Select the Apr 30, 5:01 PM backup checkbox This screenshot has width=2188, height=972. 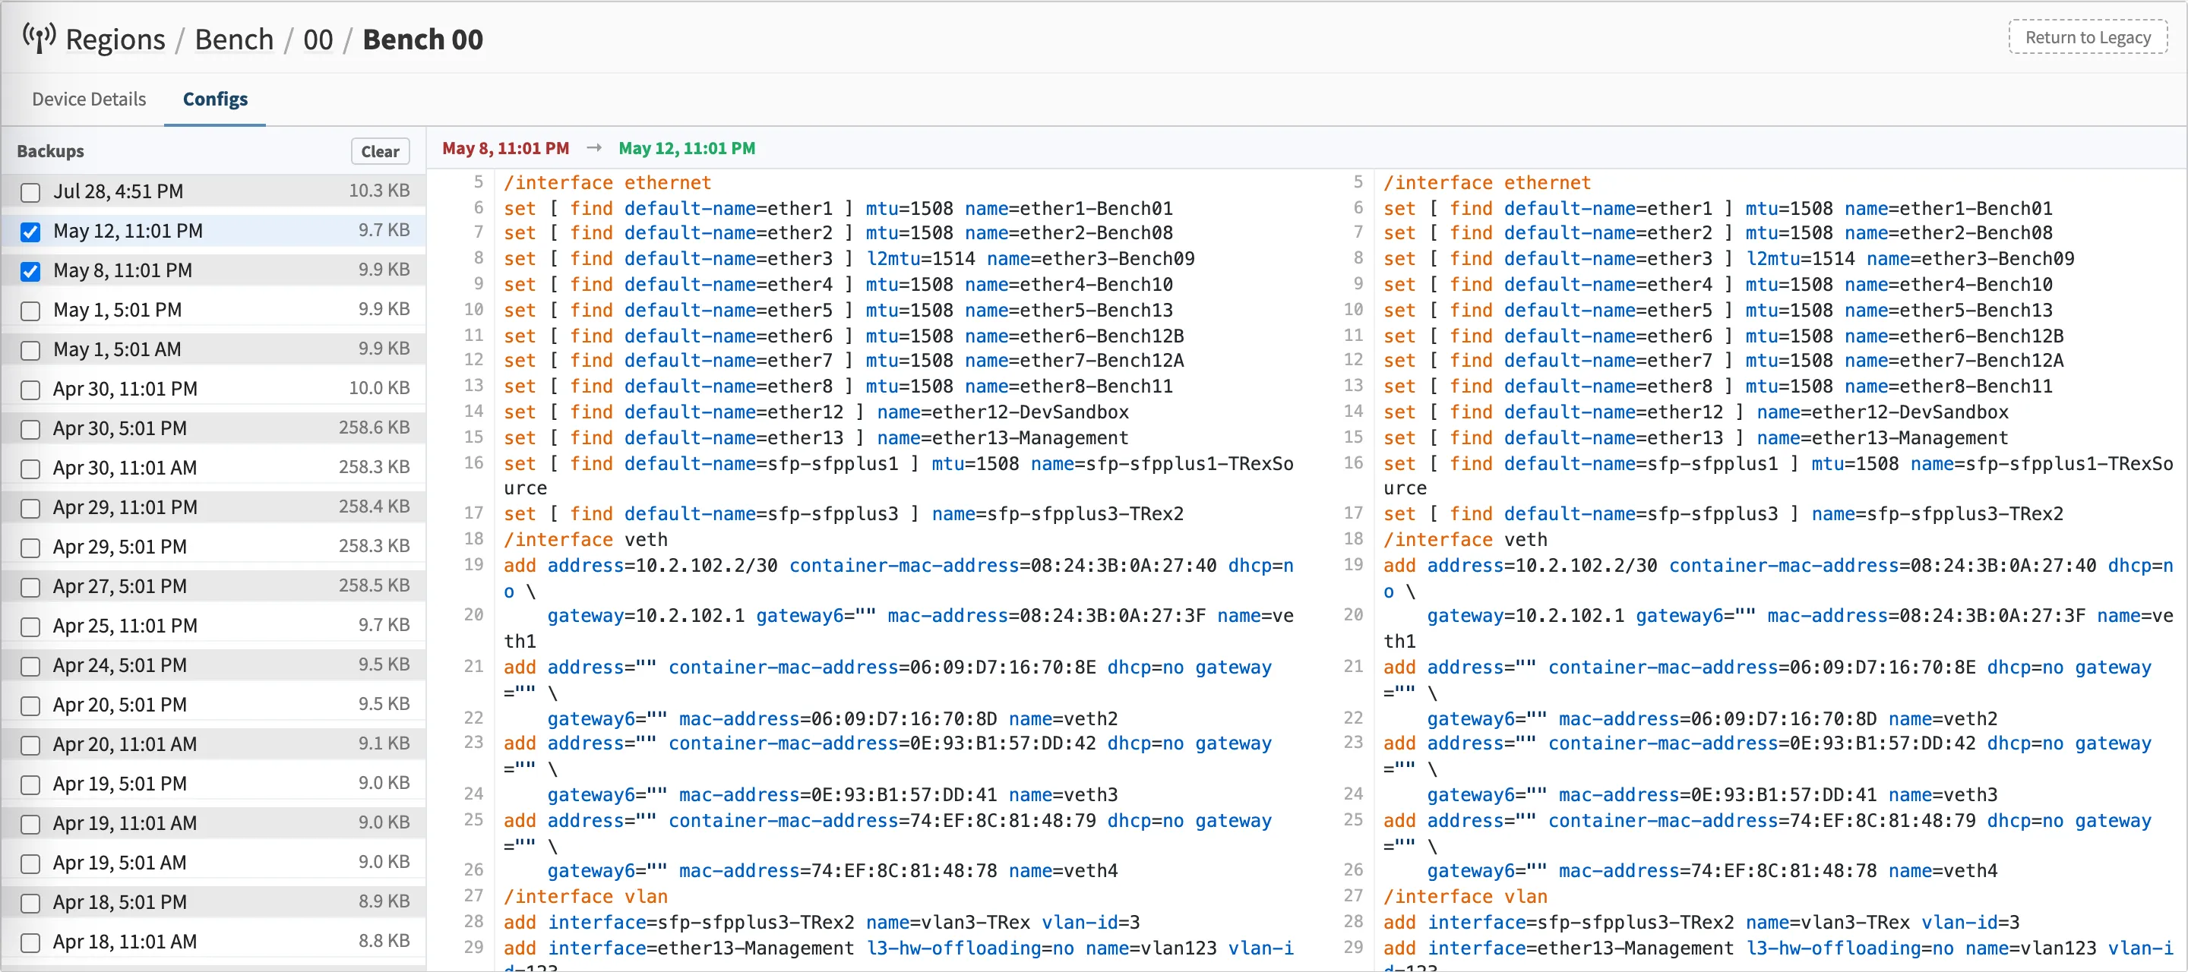click(x=30, y=429)
